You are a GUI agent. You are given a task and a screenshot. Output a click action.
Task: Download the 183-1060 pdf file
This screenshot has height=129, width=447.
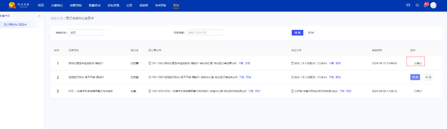coord(242,77)
